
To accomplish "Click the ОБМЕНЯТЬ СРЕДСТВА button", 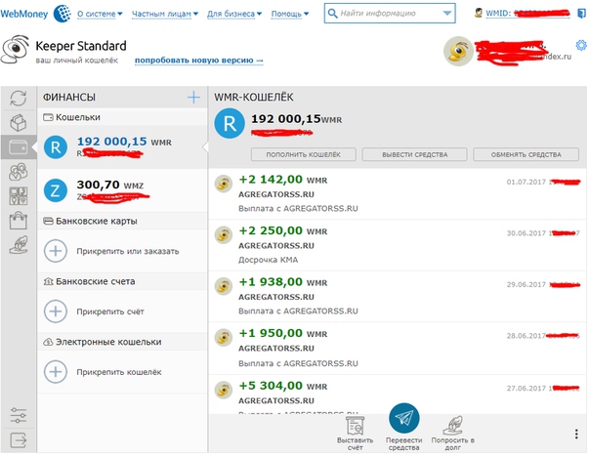I will (x=526, y=154).
